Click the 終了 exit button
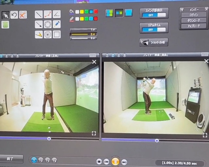The height and width of the screenshot is (167, 209). [x=11, y=159]
